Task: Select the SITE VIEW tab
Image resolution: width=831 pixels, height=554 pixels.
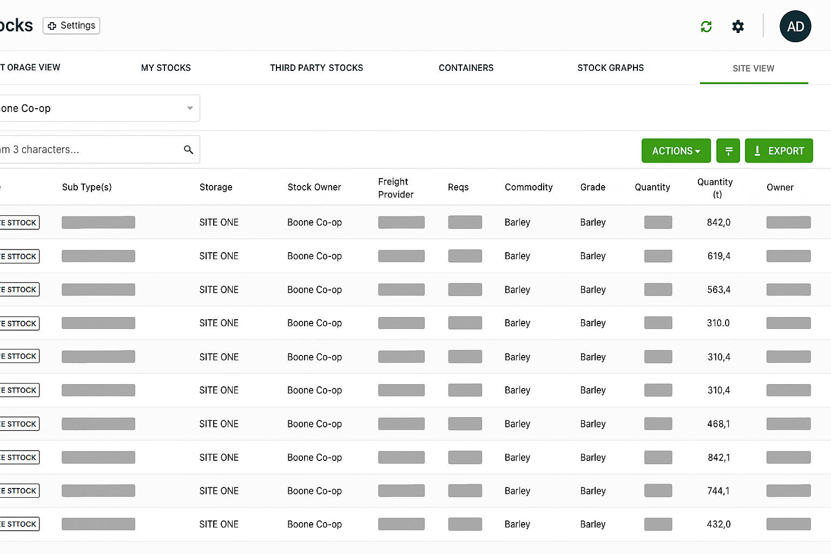Action: (753, 68)
